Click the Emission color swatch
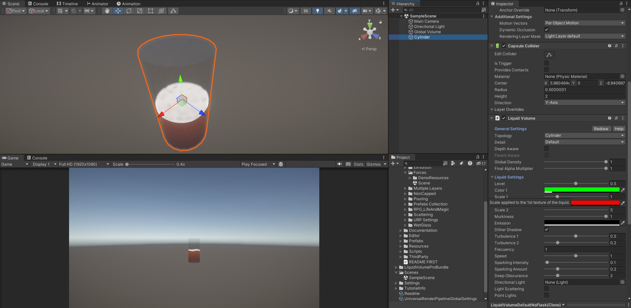The width and height of the screenshot is (631, 308). point(582,223)
